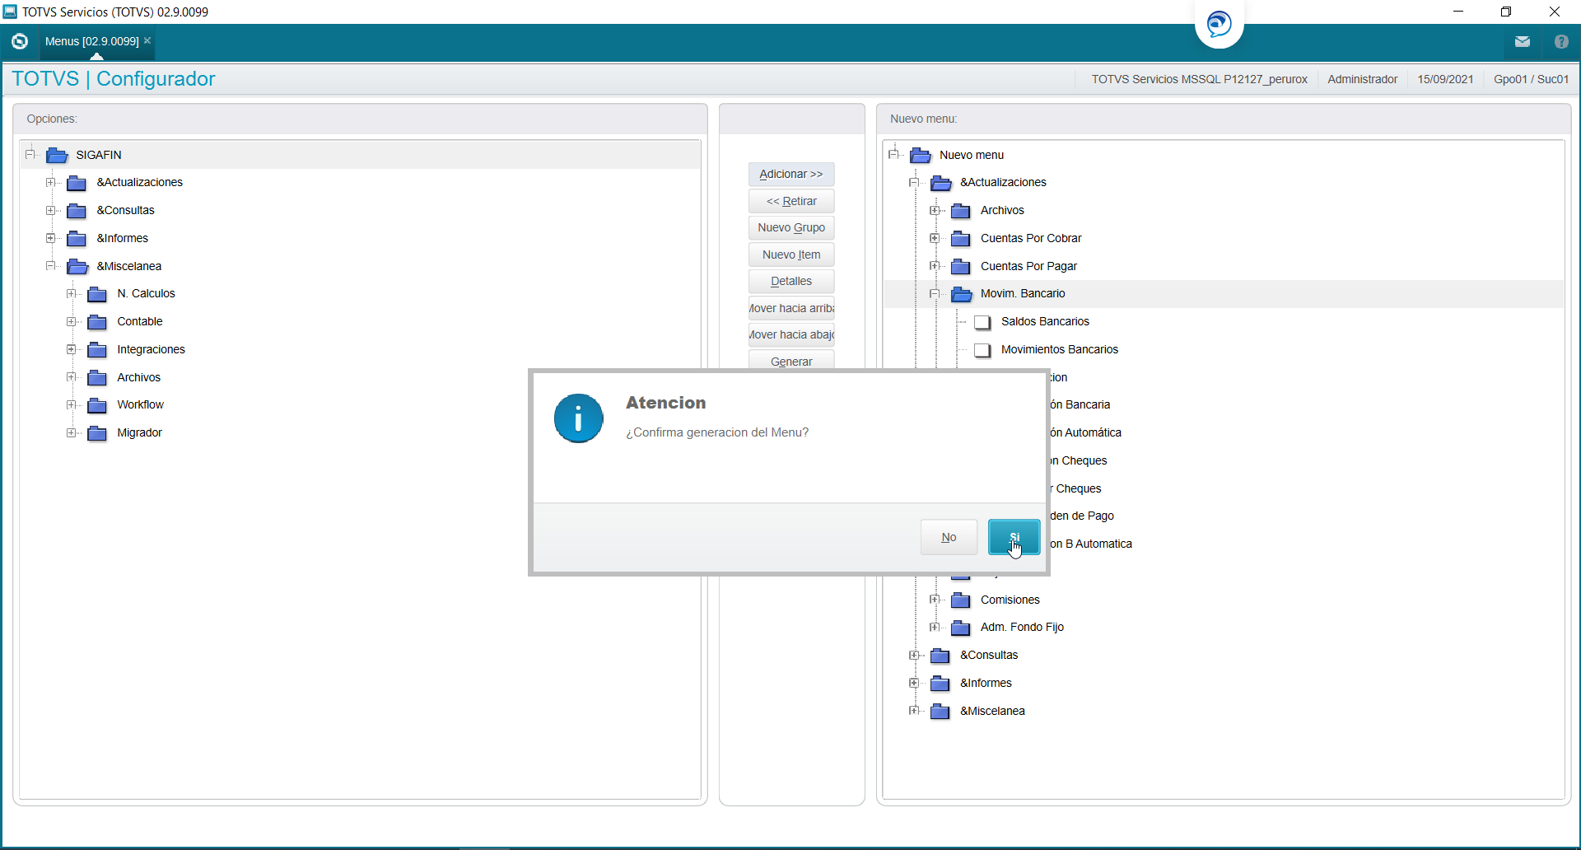Click Mover hacia abajo button
The image size is (1581, 850).
791,334
